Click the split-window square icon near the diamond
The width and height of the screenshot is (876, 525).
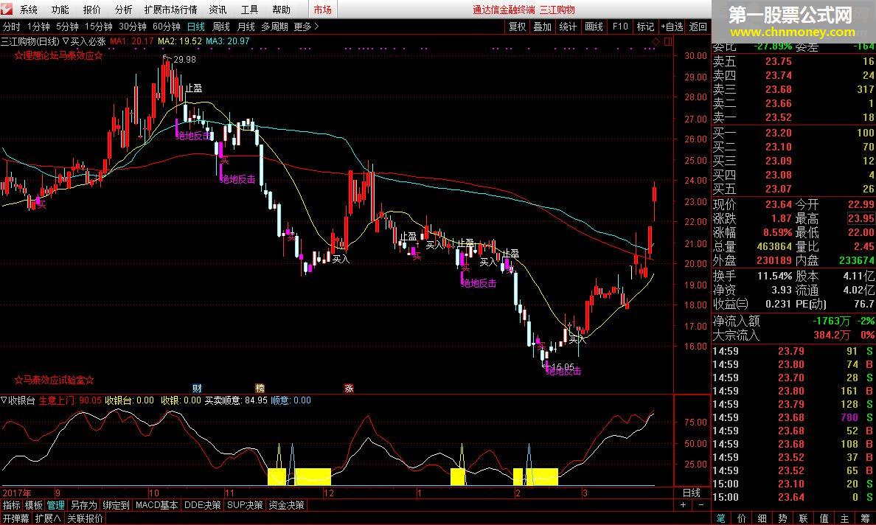point(667,42)
